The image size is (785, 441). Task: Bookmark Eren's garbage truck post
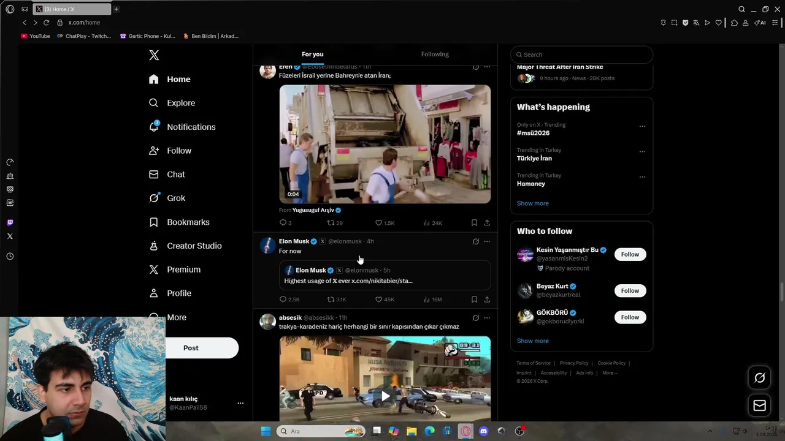pyautogui.click(x=474, y=223)
